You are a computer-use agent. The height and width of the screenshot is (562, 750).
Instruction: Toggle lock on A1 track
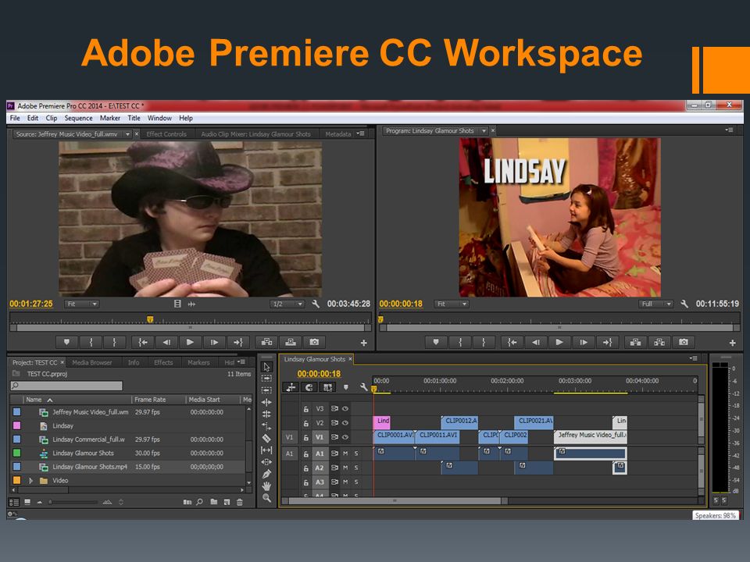(306, 454)
